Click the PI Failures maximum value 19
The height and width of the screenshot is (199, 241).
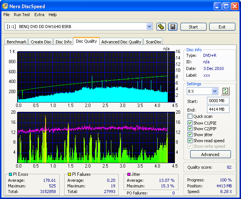[113, 186]
